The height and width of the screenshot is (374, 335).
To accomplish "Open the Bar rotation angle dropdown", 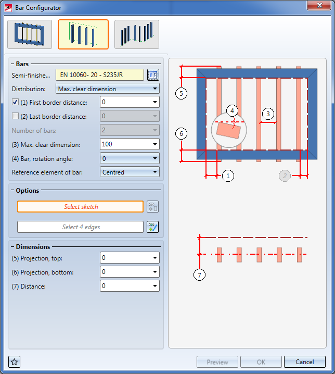I will point(130,158).
